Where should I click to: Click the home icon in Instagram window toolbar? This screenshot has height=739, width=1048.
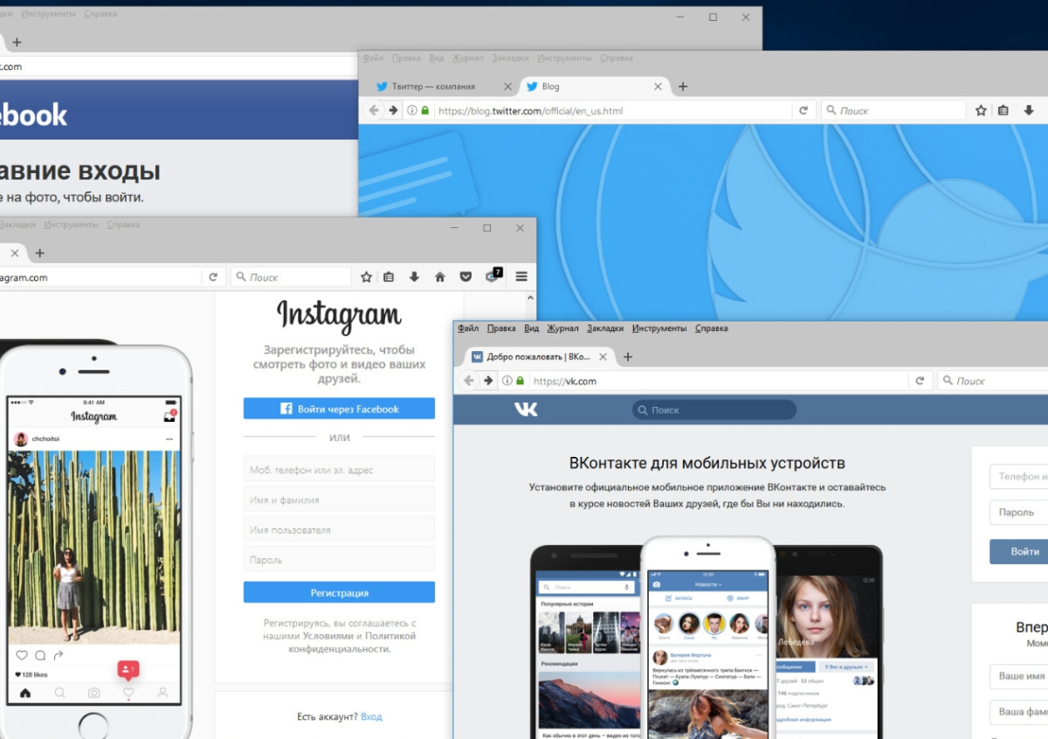[x=440, y=277]
